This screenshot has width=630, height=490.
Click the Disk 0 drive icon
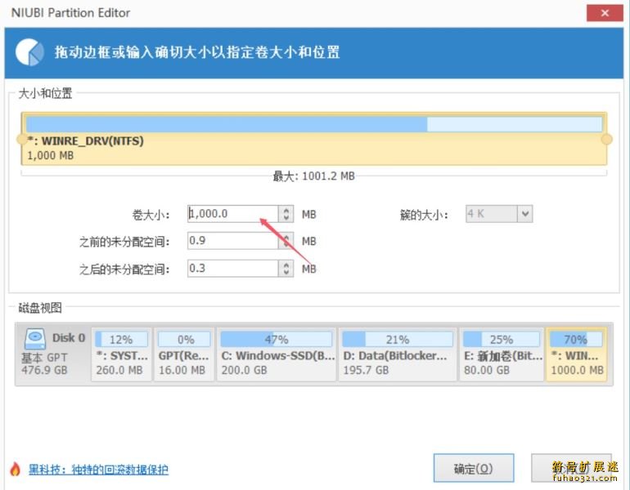click(35, 338)
